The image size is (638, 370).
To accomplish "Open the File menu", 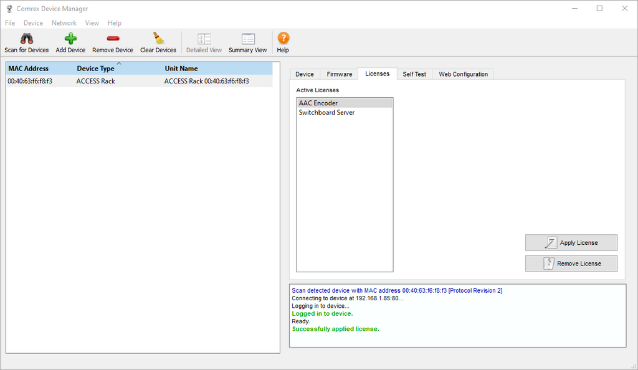I will coord(10,23).
